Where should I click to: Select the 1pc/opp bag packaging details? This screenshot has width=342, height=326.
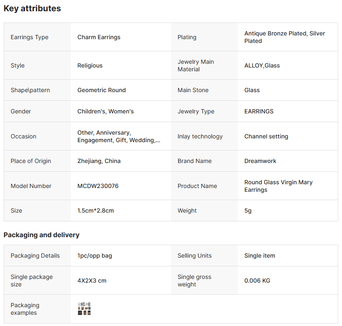point(95,256)
